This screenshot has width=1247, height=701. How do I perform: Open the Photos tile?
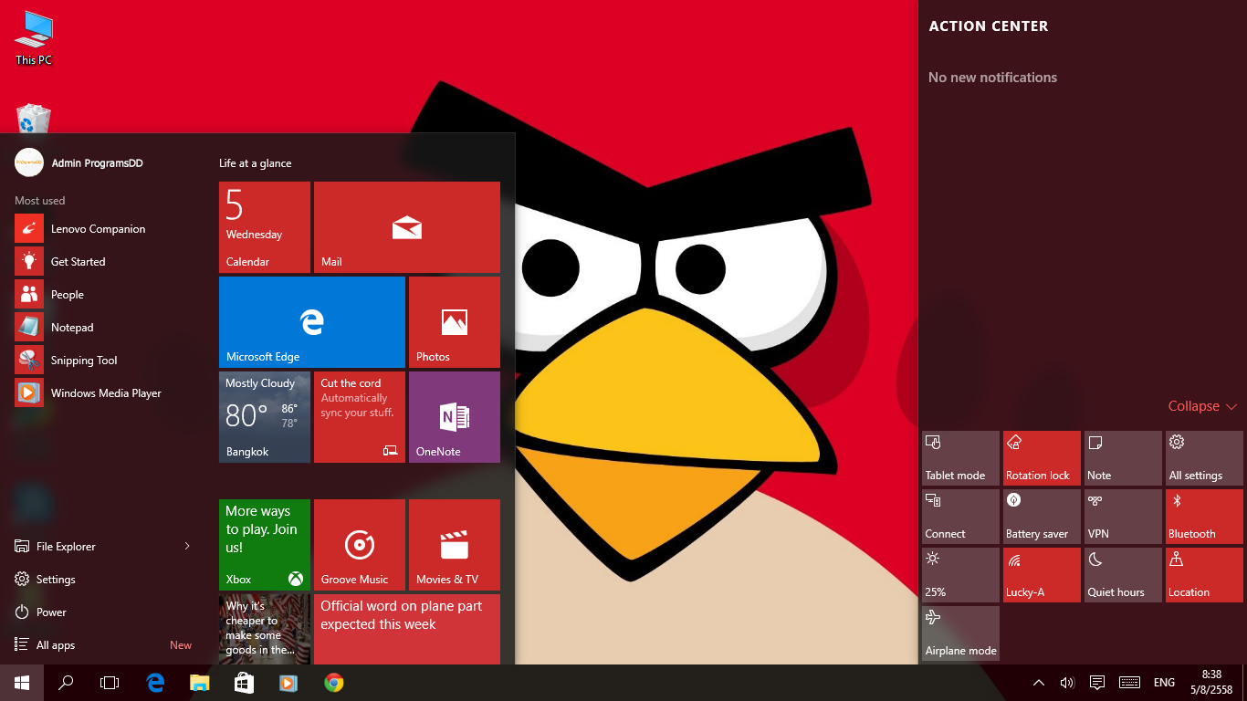coord(454,321)
